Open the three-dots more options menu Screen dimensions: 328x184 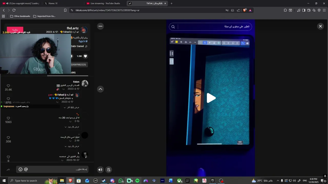[x=100, y=26]
